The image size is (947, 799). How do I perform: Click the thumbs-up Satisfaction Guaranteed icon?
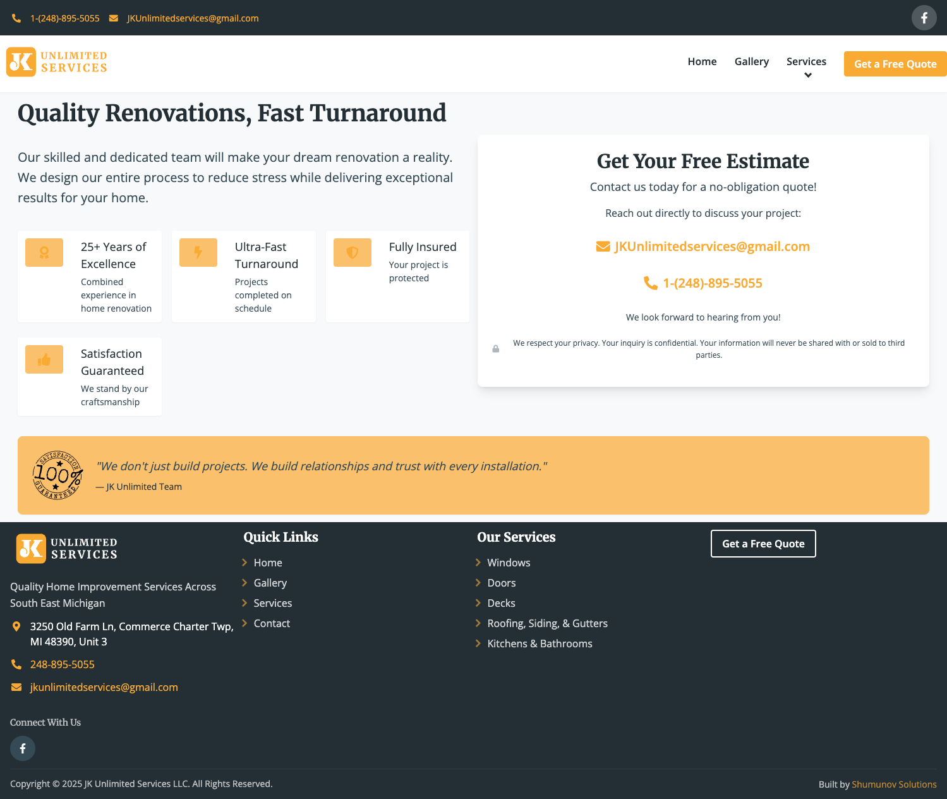click(x=44, y=360)
